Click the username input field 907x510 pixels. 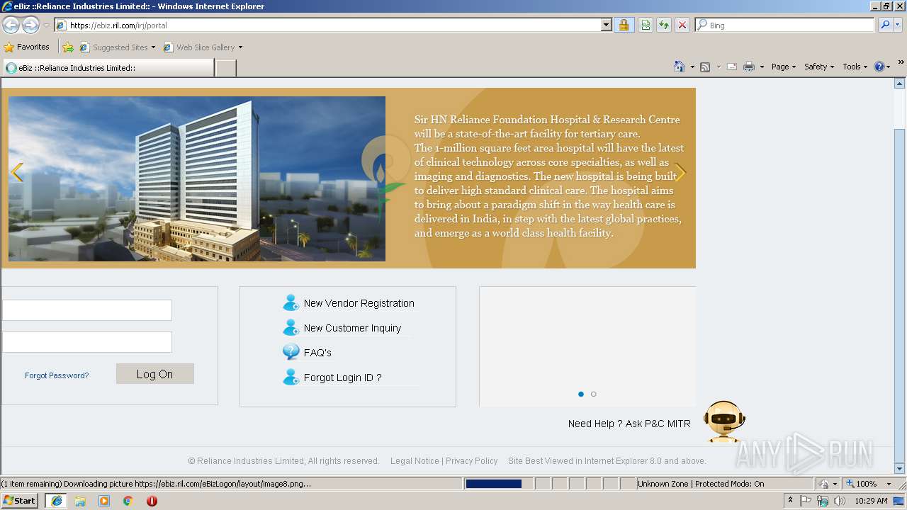point(87,310)
